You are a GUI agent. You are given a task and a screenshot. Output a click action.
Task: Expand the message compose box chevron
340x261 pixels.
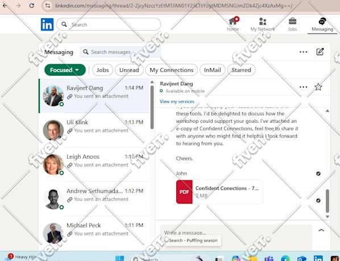(x=321, y=230)
